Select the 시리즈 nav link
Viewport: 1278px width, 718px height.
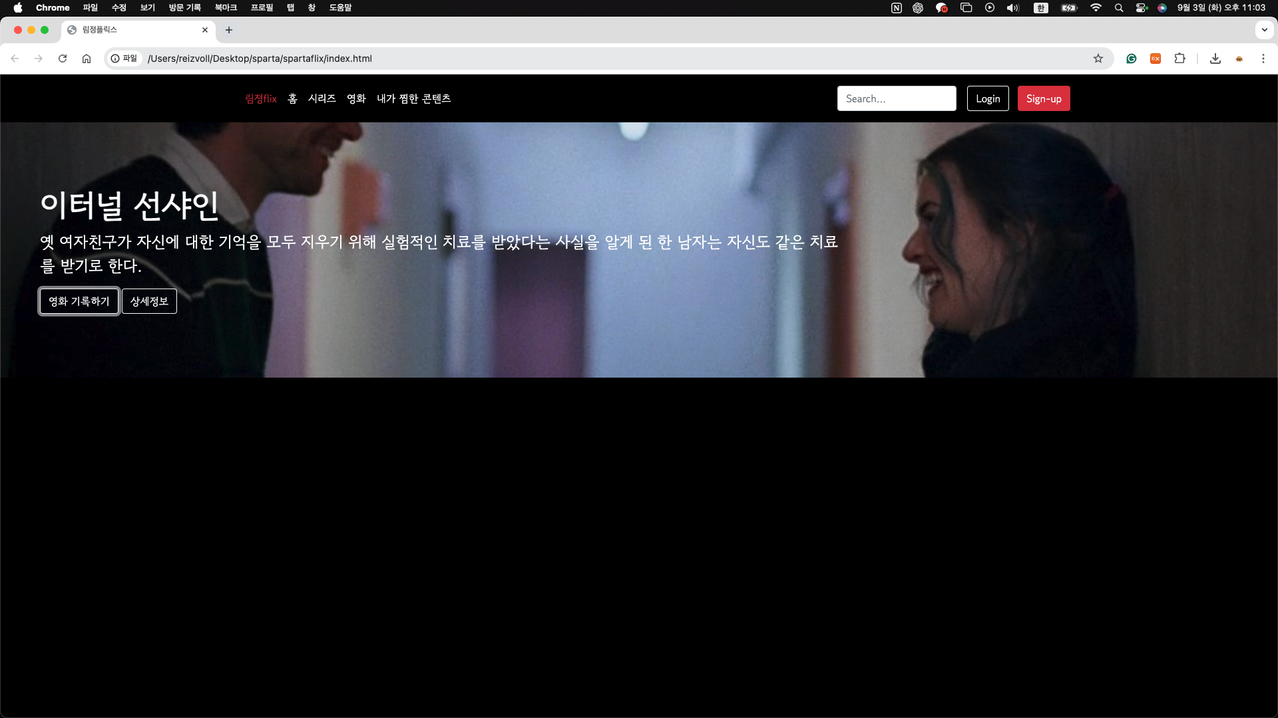click(321, 98)
